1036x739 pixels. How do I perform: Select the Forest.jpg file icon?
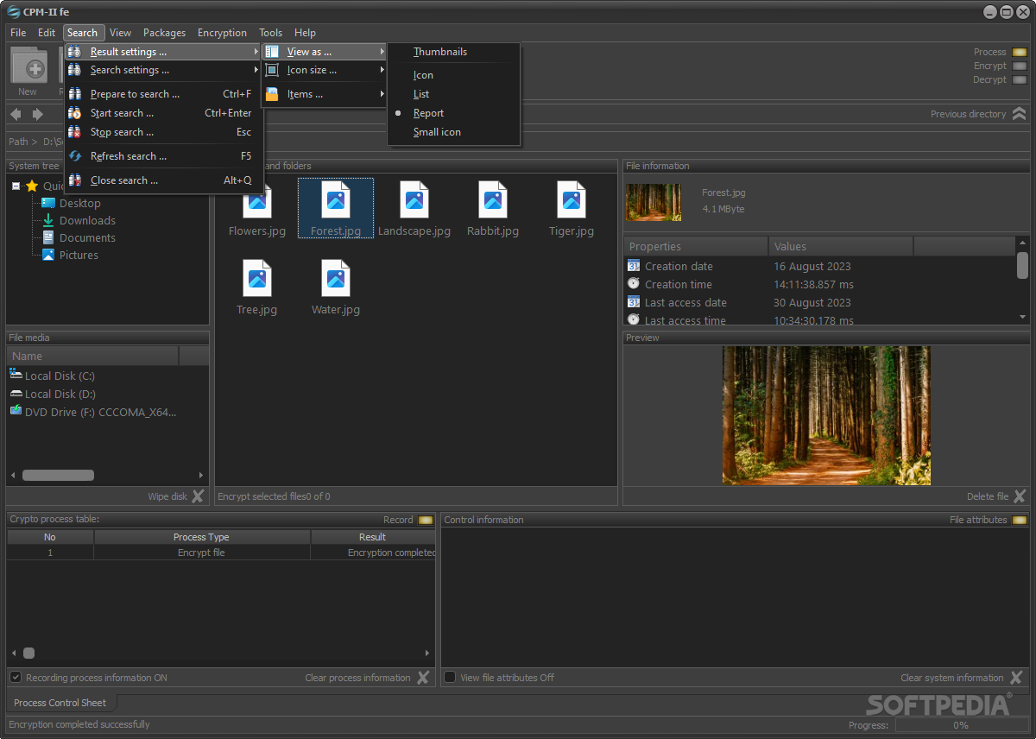[336, 199]
